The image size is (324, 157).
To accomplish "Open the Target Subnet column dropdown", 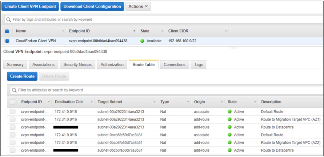I will 154,102.
